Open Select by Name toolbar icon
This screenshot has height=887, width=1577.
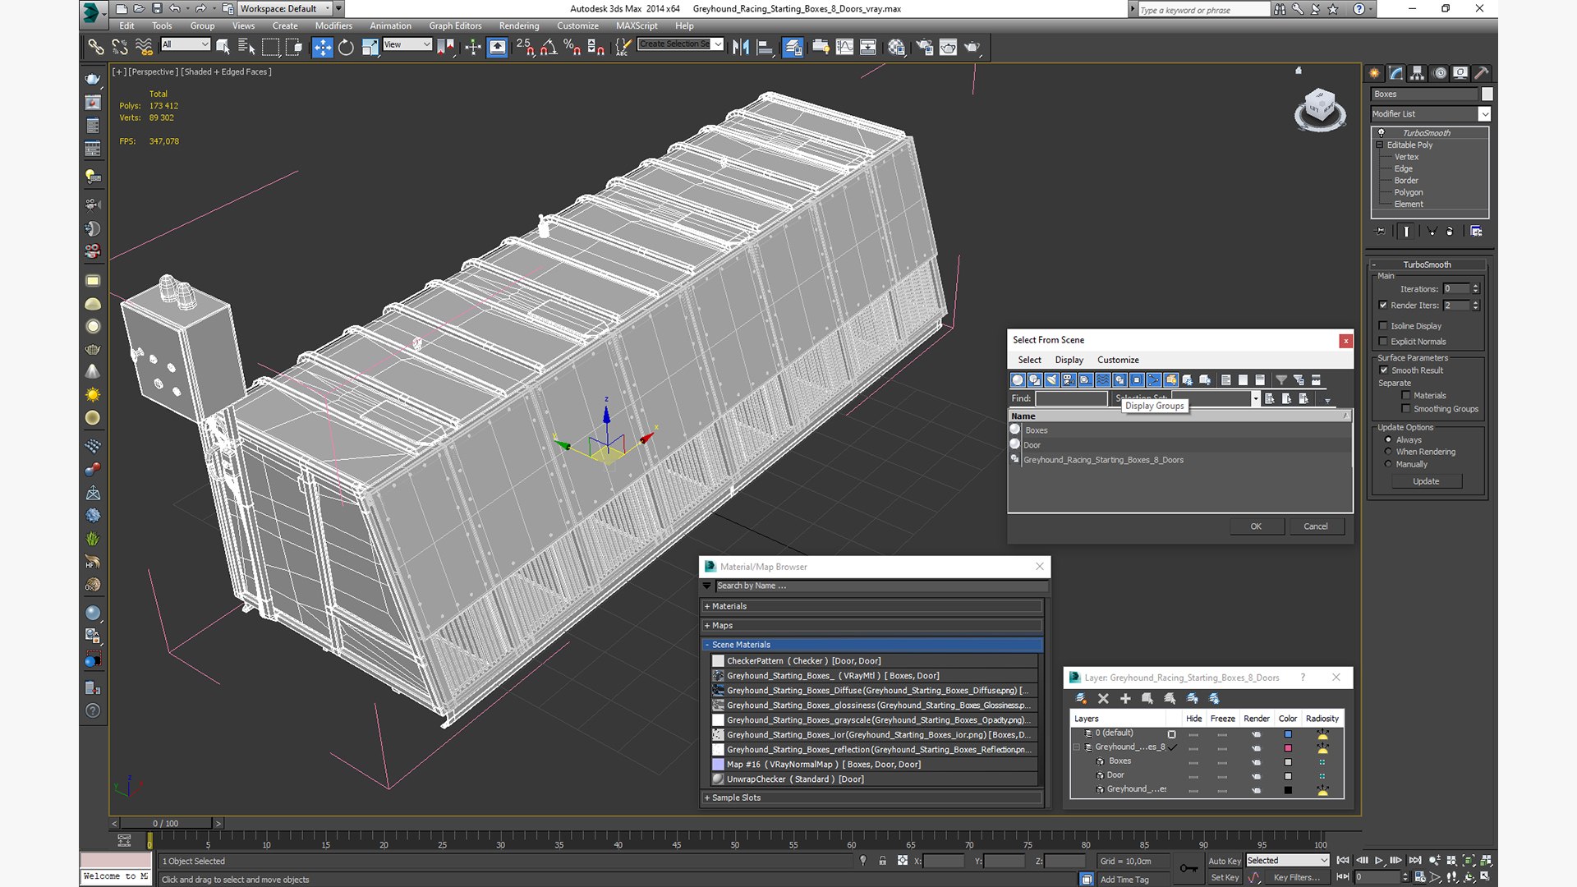(246, 48)
